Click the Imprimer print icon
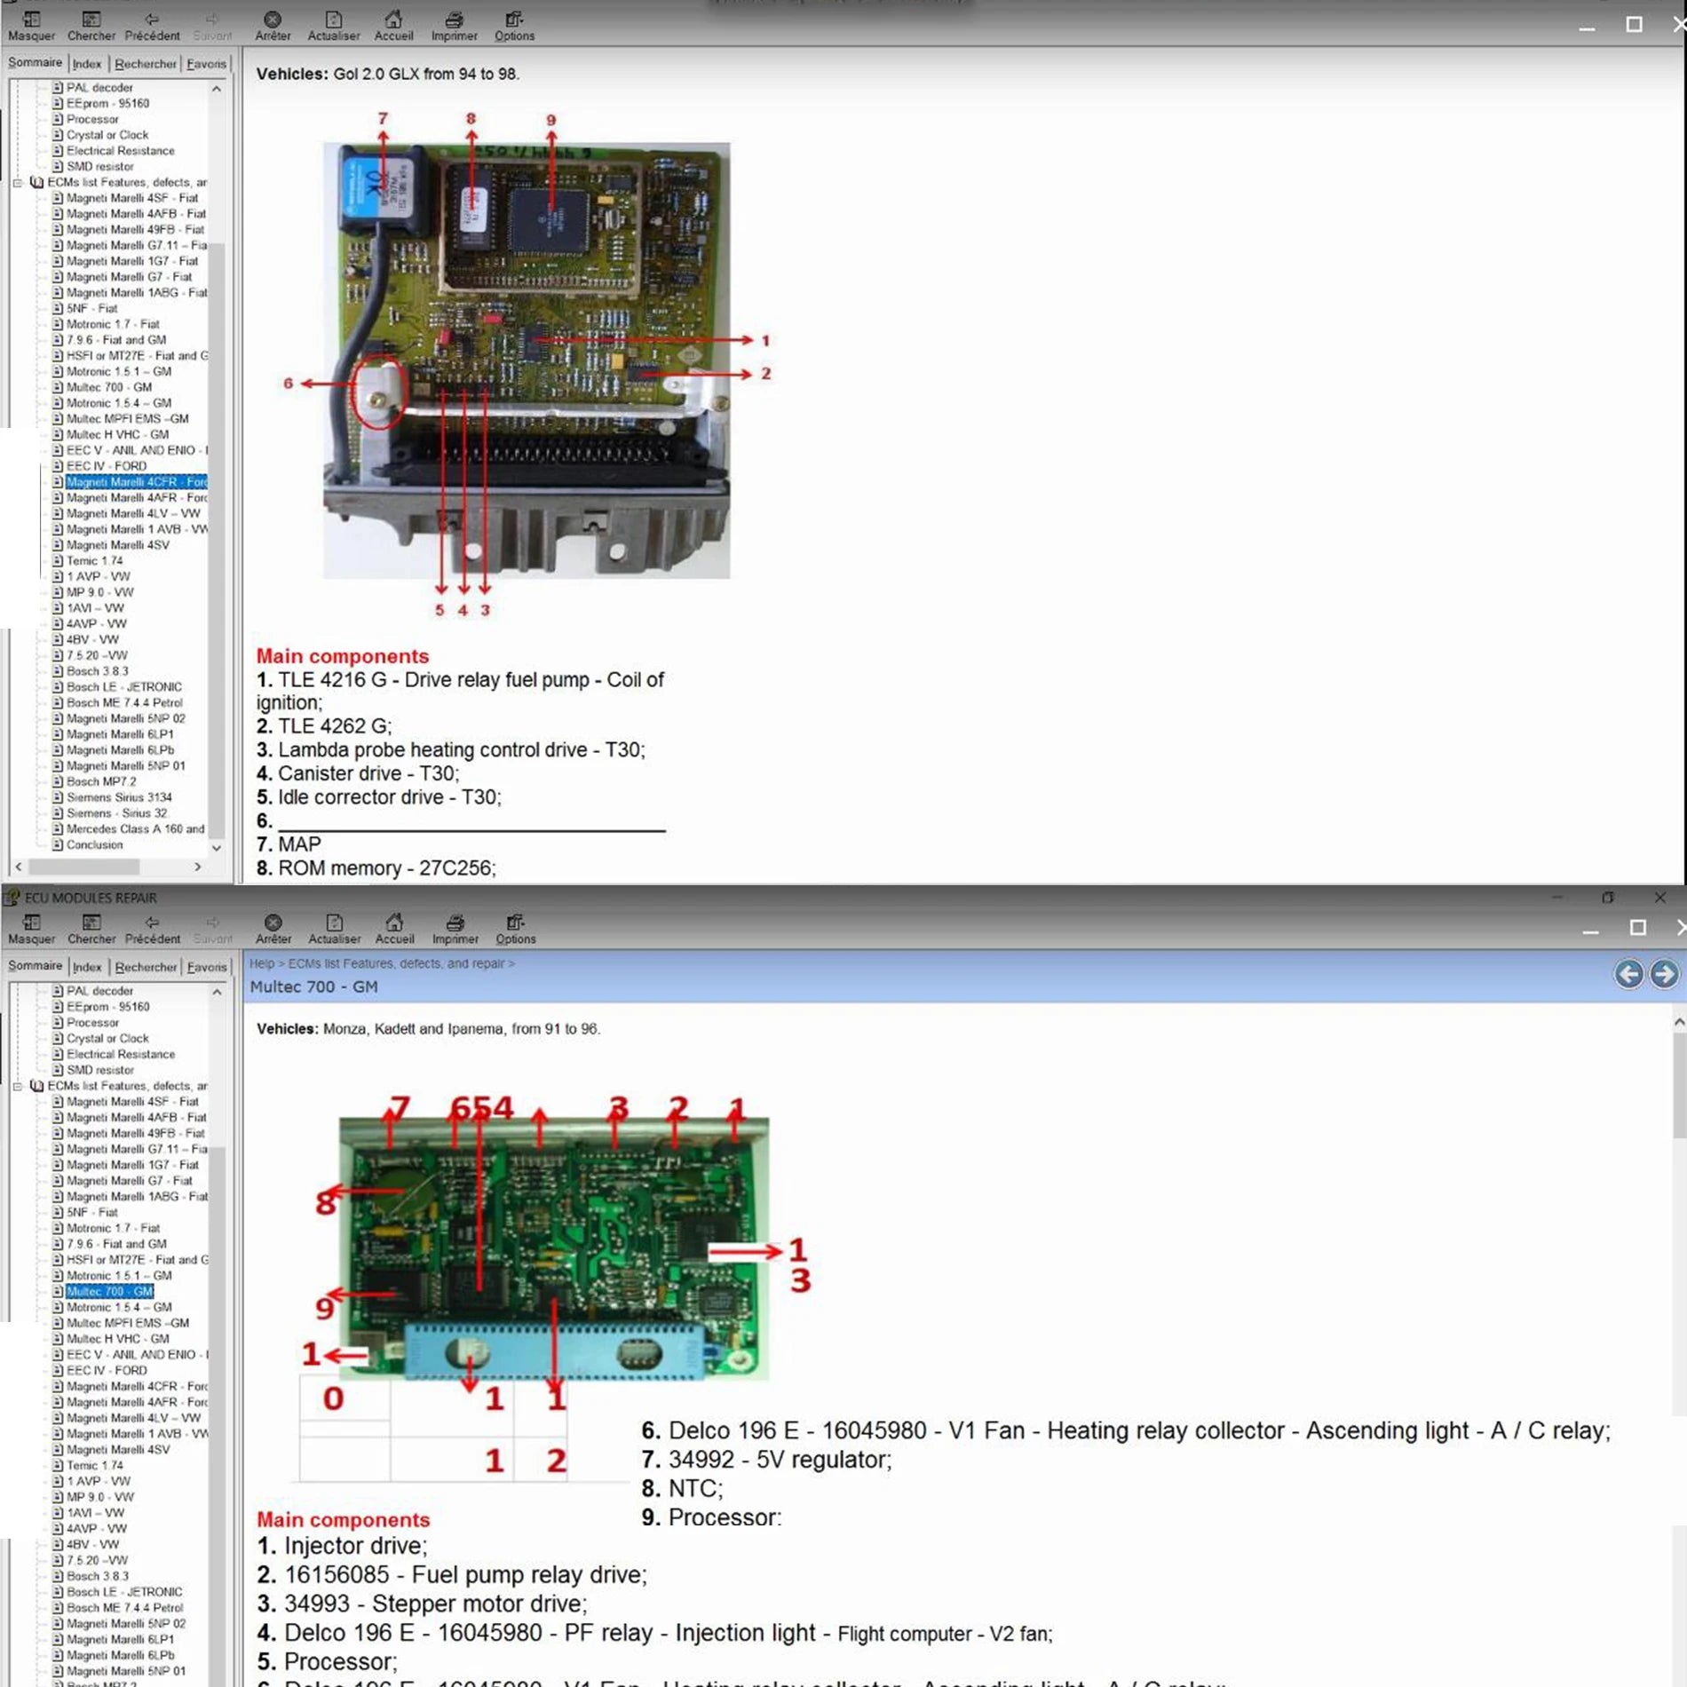Viewport: 1687px width, 1687px height. pos(454,20)
